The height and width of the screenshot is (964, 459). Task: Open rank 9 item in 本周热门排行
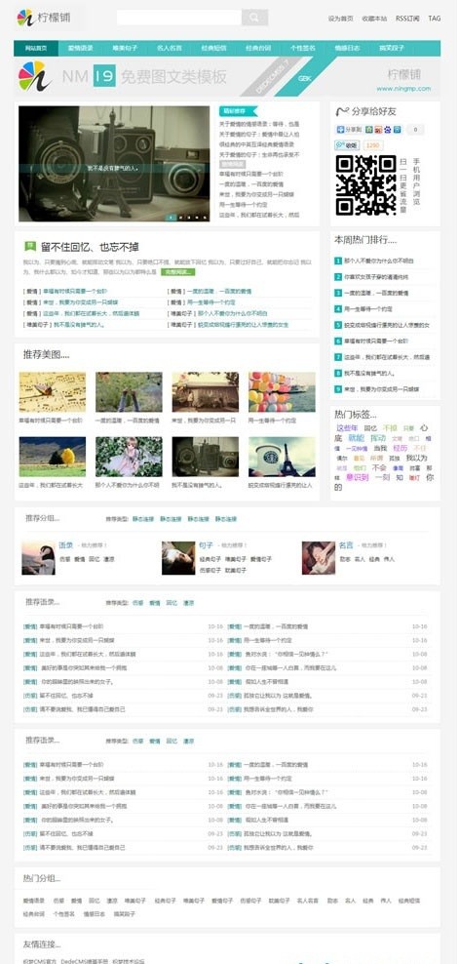(x=384, y=389)
